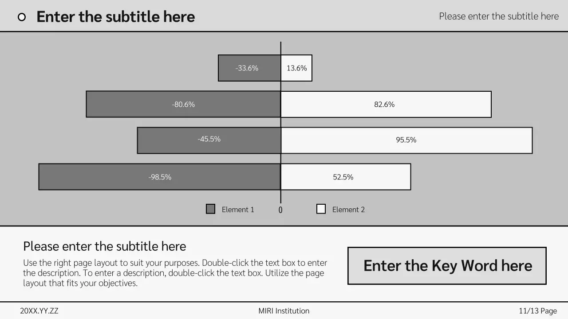Click the small subtitle text in the header bar
Image resolution: width=568 pixels, height=319 pixels.
coord(499,16)
